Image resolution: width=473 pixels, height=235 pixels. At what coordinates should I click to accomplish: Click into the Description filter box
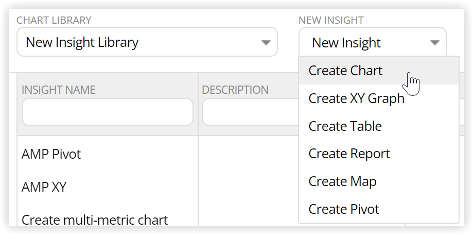pyautogui.click(x=250, y=112)
